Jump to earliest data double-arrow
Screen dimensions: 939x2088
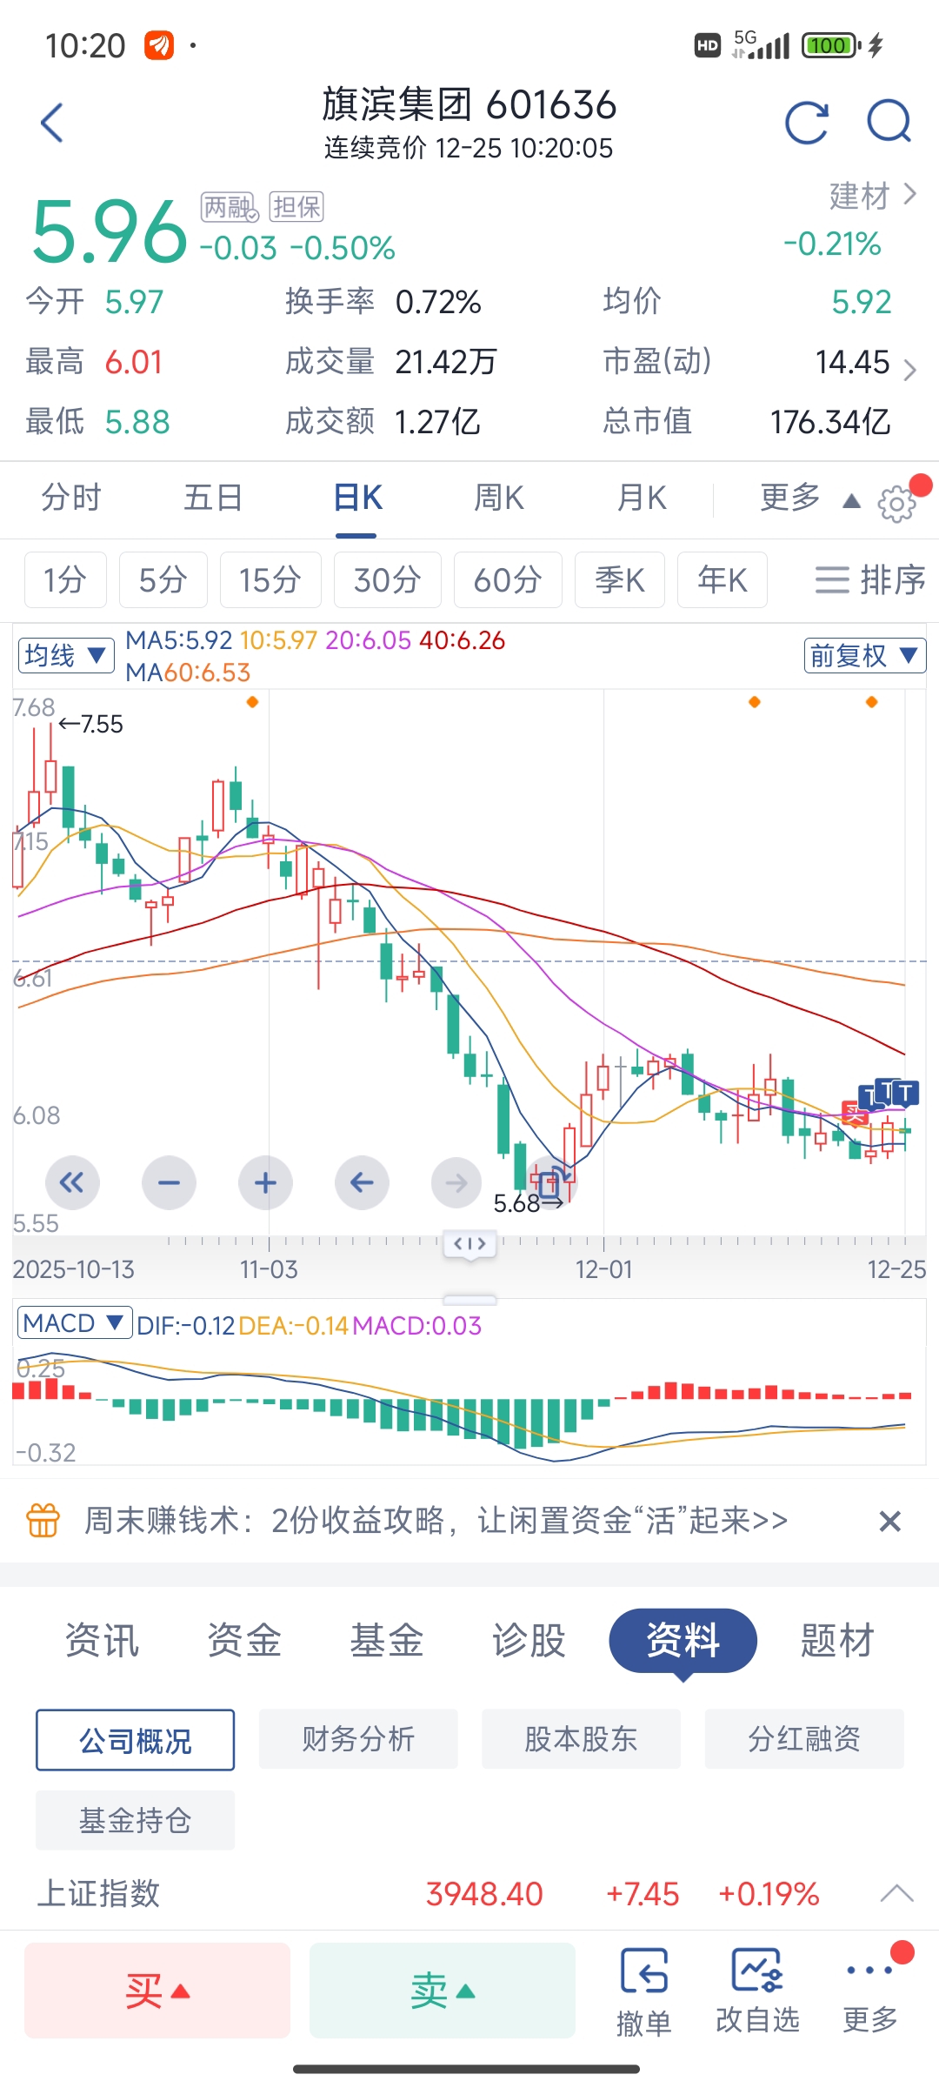72,1182
